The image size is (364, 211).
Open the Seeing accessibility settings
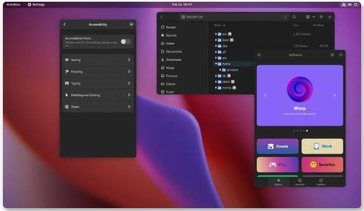click(x=98, y=60)
